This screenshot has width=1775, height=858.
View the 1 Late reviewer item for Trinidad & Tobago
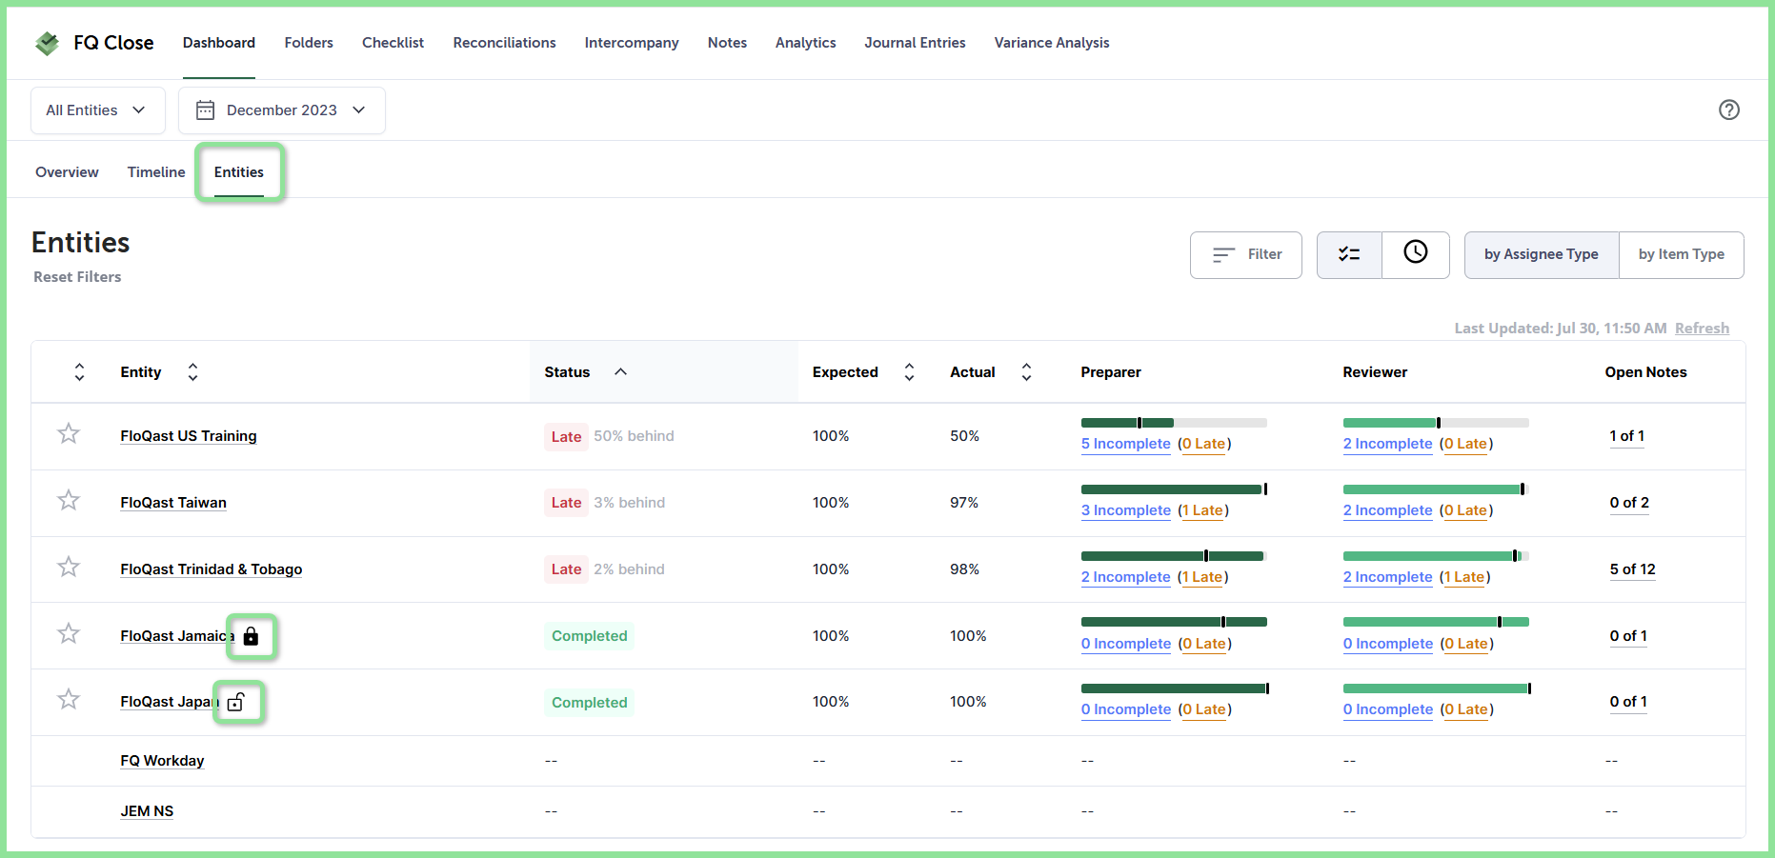point(1465,577)
